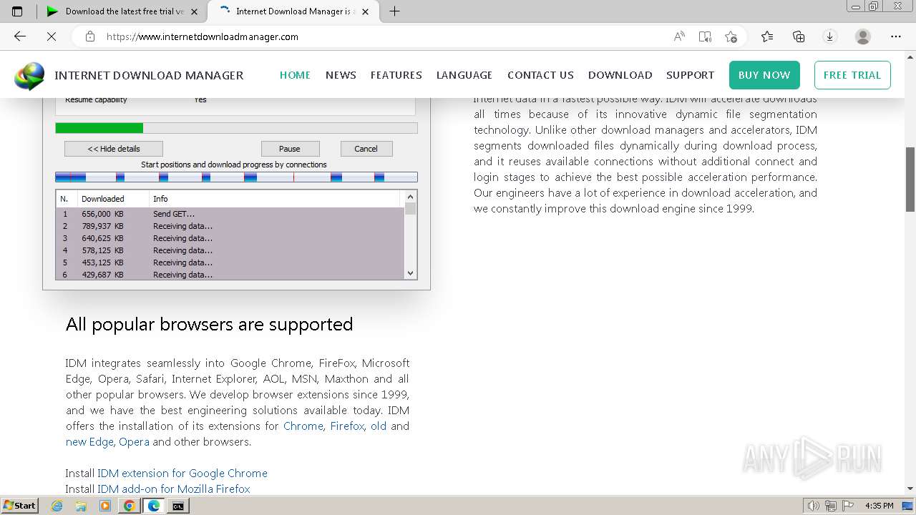Click Hide details in IDM dialog image
This screenshot has height=515, width=916.
[x=114, y=149]
